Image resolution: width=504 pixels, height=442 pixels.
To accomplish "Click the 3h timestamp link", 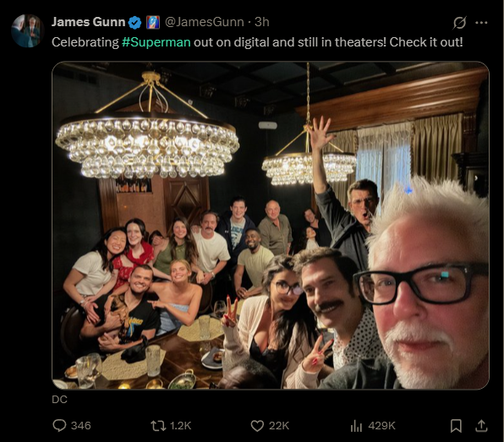I will pyautogui.click(x=262, y=22).
